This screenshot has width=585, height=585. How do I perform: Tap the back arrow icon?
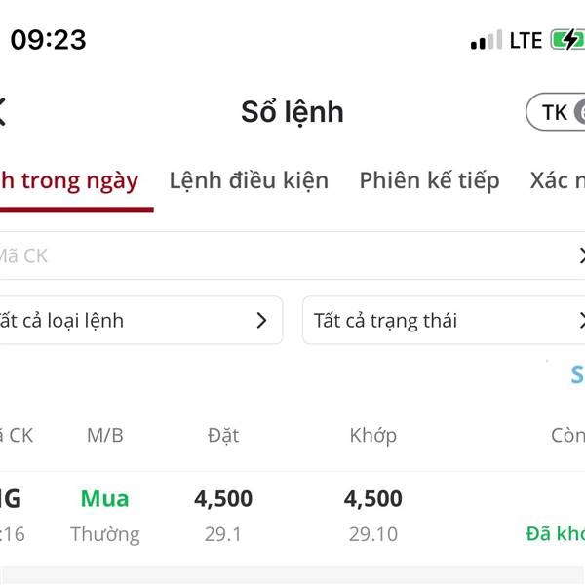3,111
